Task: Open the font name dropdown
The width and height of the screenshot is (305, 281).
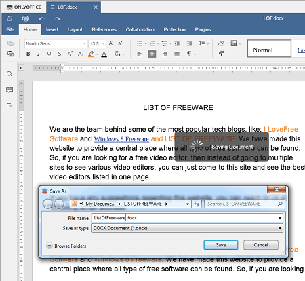Action: pos(84,43)
